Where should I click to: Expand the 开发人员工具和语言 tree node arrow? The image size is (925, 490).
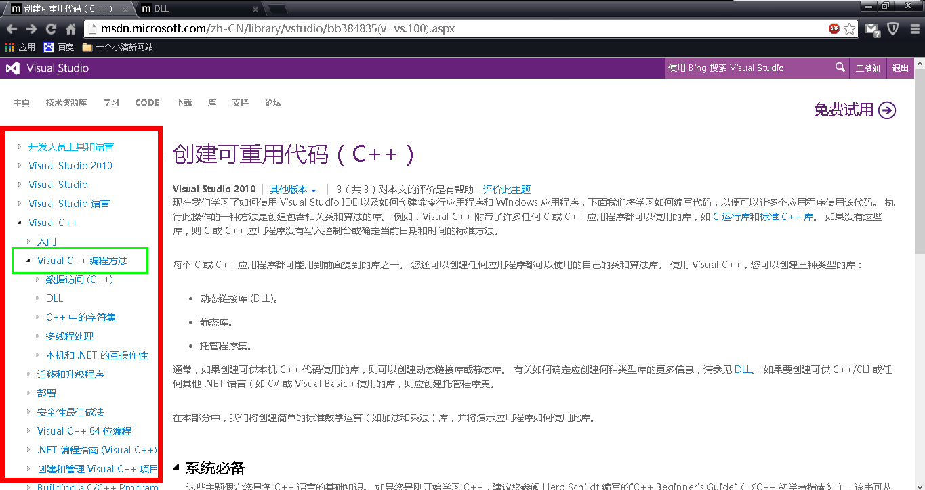pos(20,147)
